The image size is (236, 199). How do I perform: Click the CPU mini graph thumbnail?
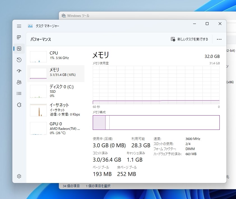coord(38,57)
